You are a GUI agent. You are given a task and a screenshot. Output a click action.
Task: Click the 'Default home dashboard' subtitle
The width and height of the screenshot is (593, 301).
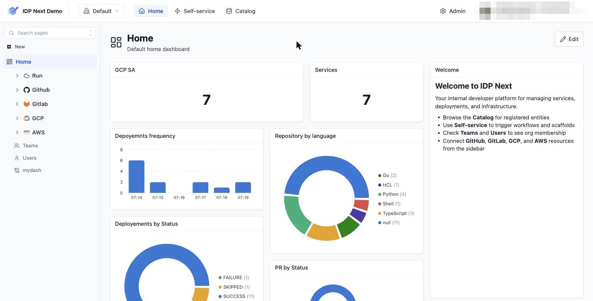[x=158, y=49]
